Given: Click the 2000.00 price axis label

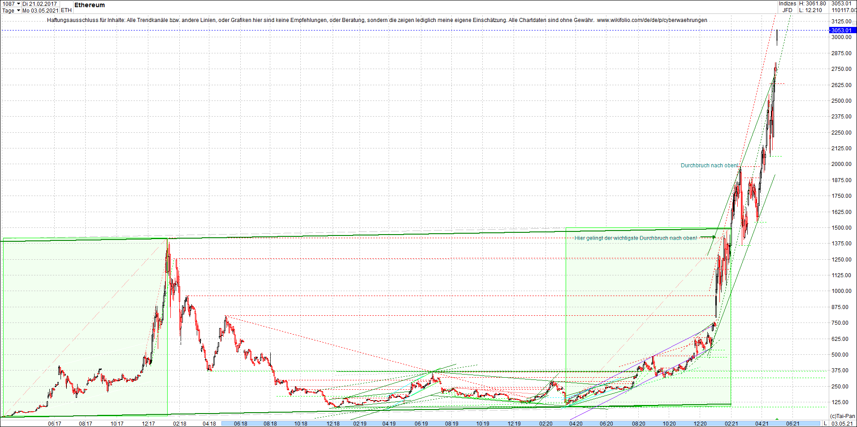Looking at the screenshot, I should pyautogui.click(x=841, y=164).
